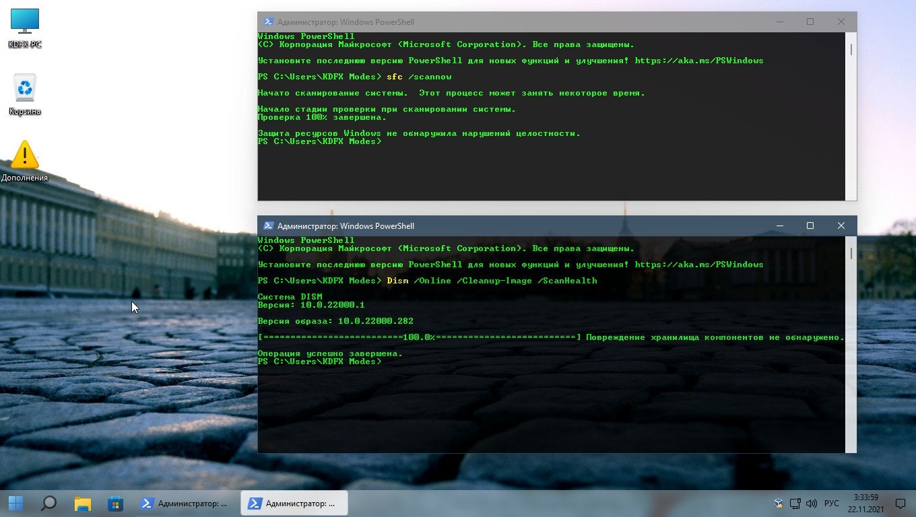The image size is (916, 517).
Task: Minimize the Dism PowerShell window
Action: tap(779, 226)
